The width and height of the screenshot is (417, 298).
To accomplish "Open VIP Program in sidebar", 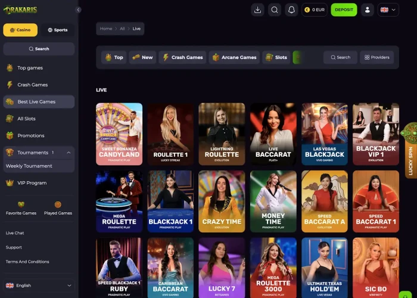I will [39, 183].
